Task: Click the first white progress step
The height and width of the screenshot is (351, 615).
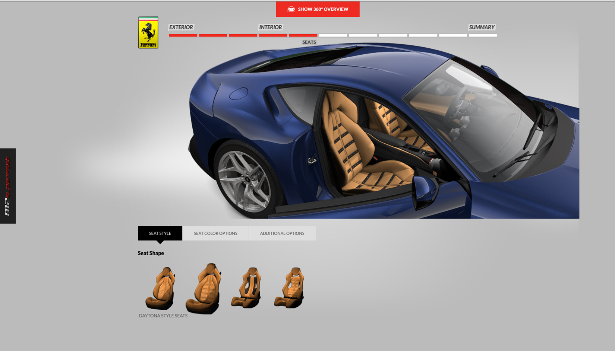Action: click(333, 35)
